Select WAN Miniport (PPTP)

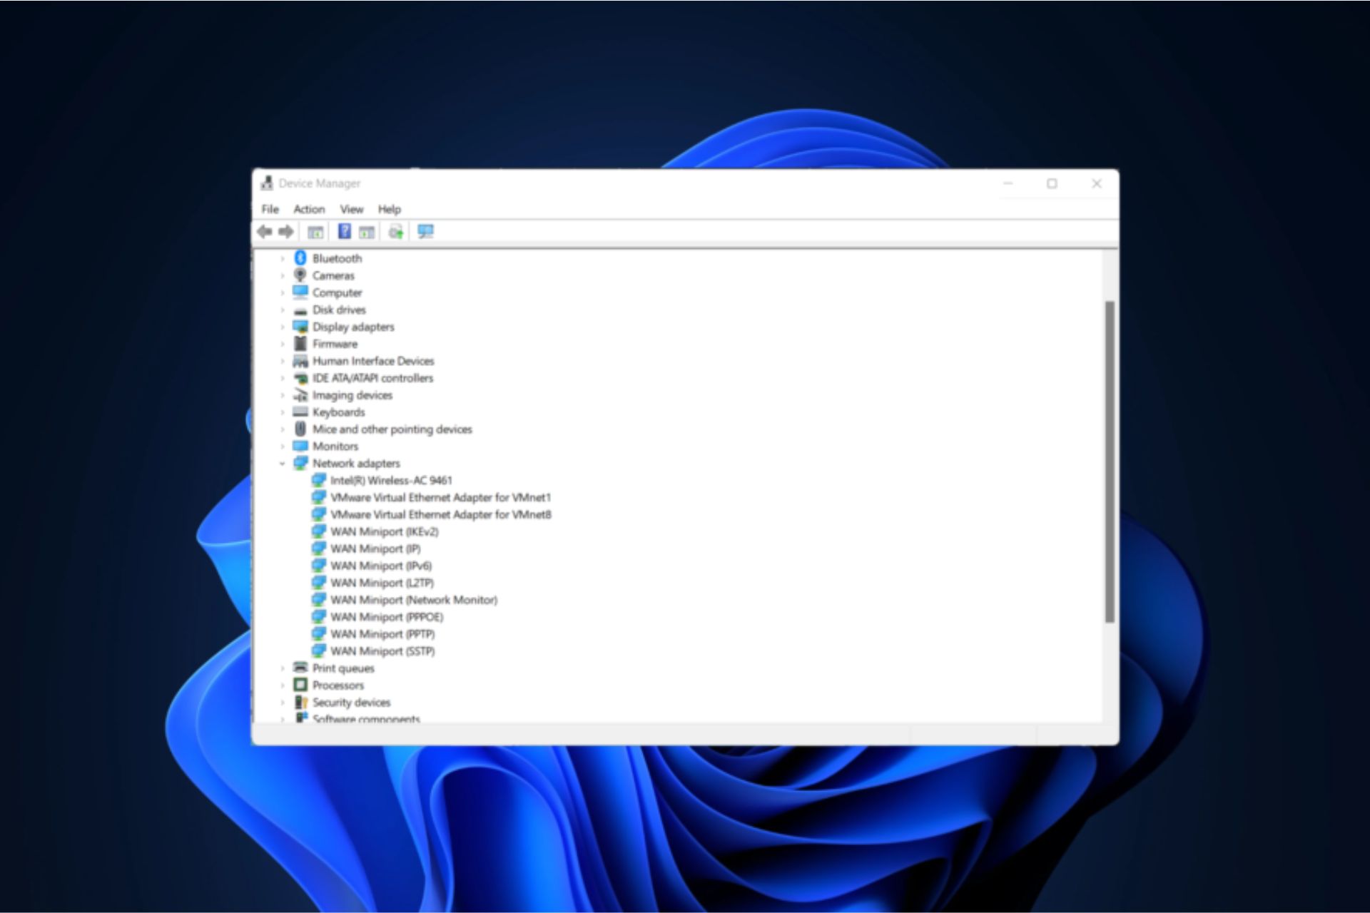(x=382, y=635)
